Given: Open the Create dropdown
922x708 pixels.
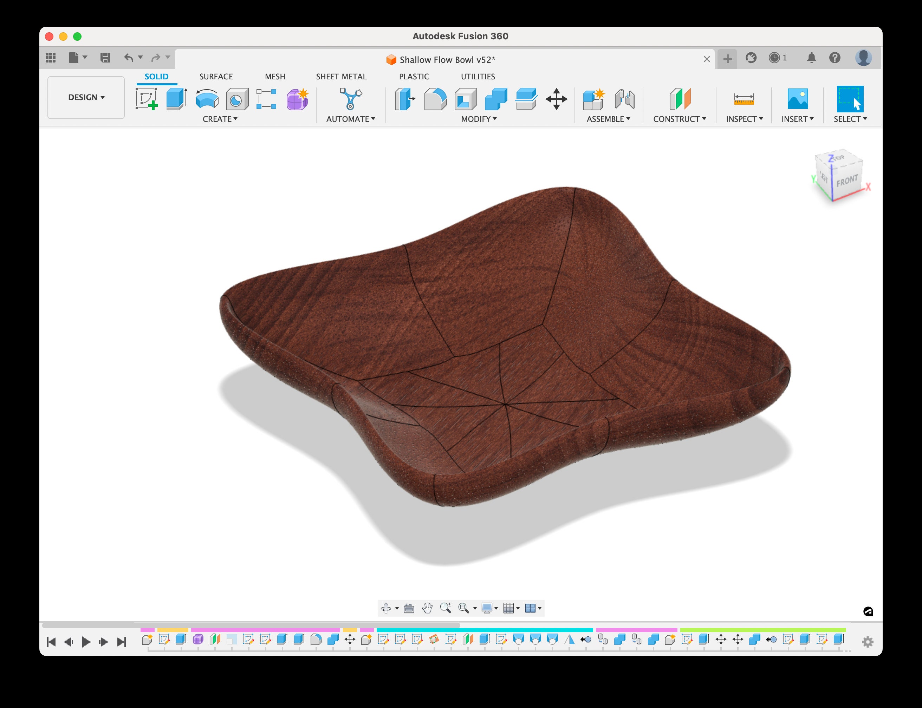Looking at the screenshot, I should pos(219,119).
